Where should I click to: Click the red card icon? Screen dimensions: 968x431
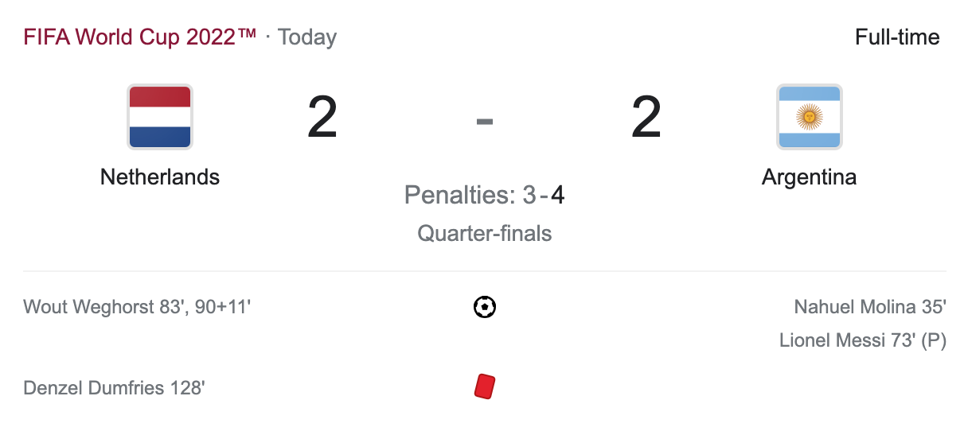[484, 387]
